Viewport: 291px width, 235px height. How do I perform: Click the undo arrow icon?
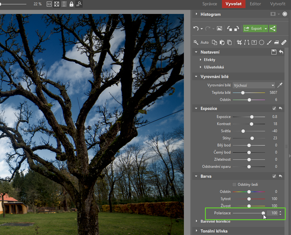[x=196, y=28]
